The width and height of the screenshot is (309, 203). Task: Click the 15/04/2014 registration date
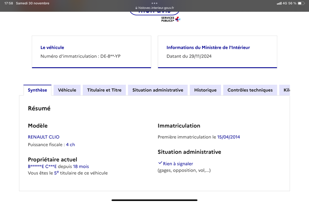coord(229,137)
